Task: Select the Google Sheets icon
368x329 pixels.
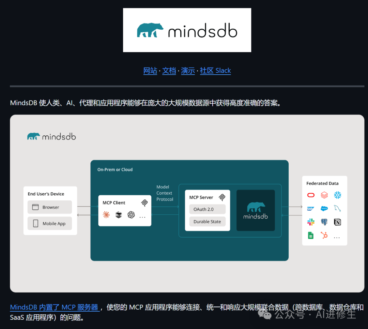Action: pos(310,236)
